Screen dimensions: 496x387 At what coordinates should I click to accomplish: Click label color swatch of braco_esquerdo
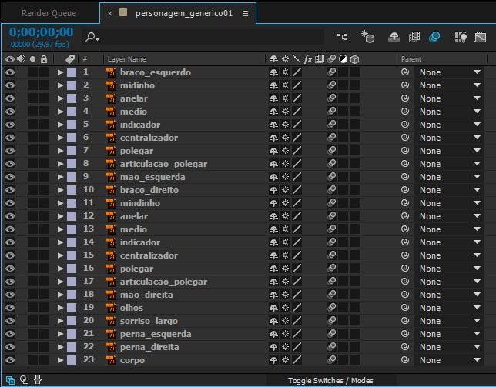72,72
